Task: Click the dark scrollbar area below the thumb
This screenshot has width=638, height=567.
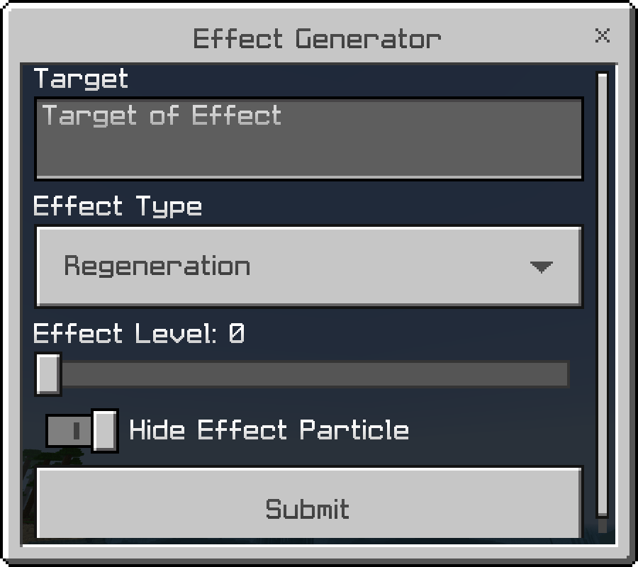Action: (603, 527)
